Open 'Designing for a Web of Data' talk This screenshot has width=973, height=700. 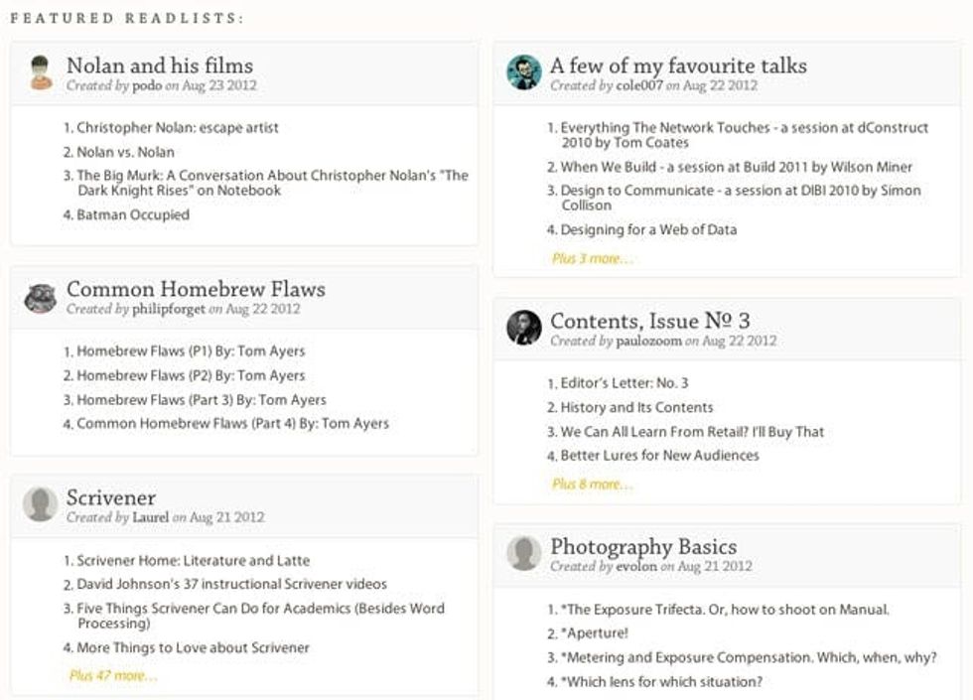pyautogui.click(x=648, y=230)
